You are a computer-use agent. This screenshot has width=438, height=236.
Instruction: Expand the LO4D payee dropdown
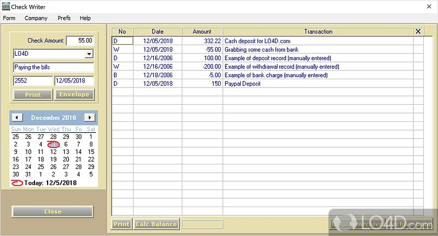pyautogui.click(x=89, y=54)
